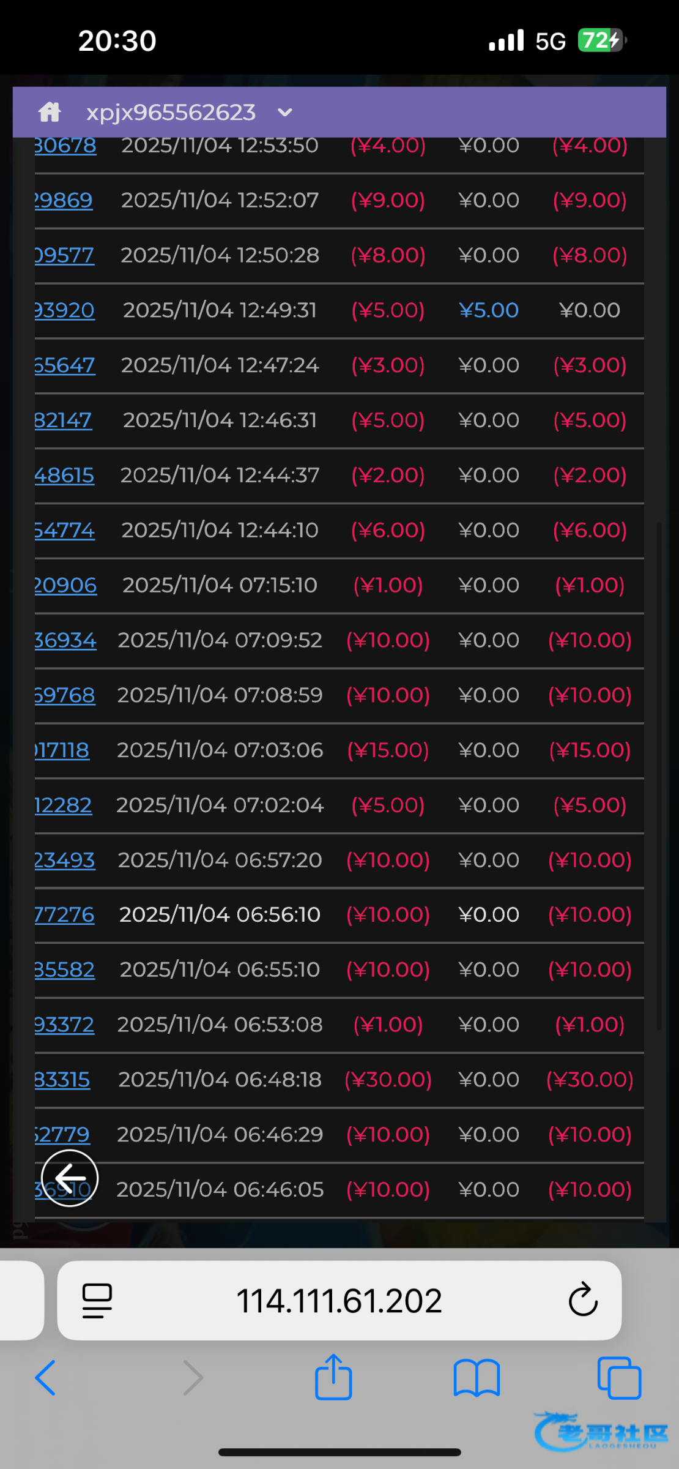Reload the page with the refresh icon

(582, 1299)
